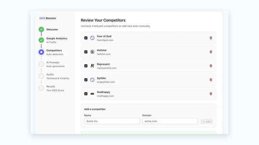Select the Competitors step label
259x145 pixels.
pyautogui.click(x=54, y=50)
